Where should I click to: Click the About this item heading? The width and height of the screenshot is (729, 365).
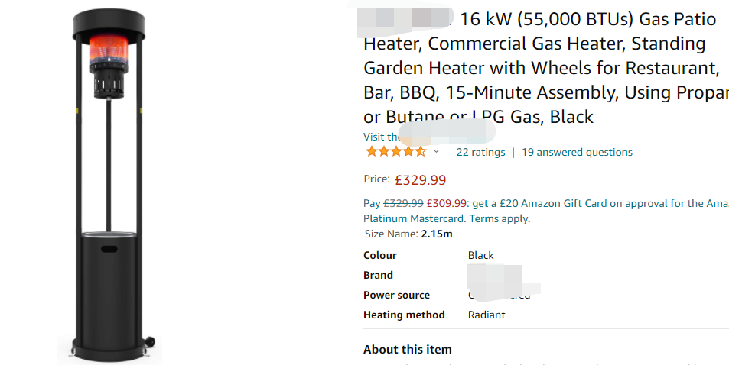407,349
